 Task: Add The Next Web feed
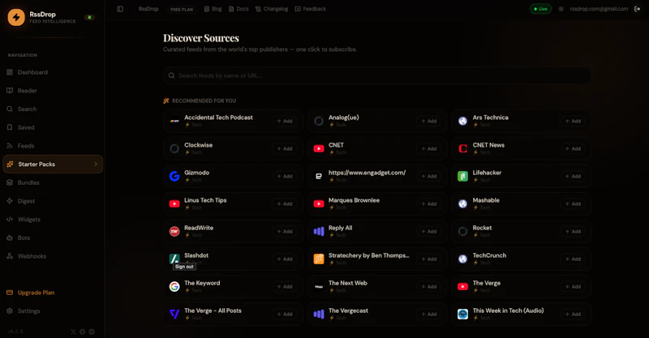pyautogui.click(x=429, y=287)
